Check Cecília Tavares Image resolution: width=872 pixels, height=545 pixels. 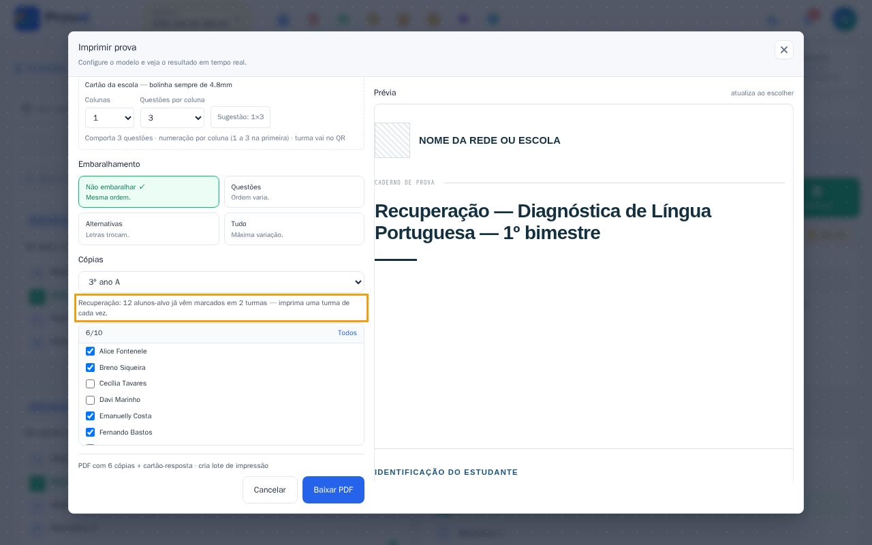pyautogui.click(x=90, y=384)
